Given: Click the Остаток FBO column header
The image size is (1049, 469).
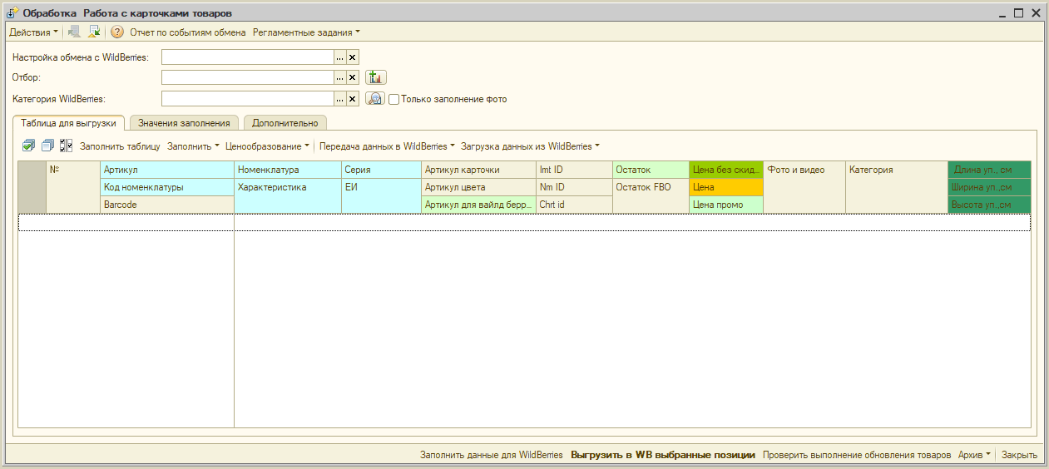Looking at the screenshot, I should coord(651,195).
